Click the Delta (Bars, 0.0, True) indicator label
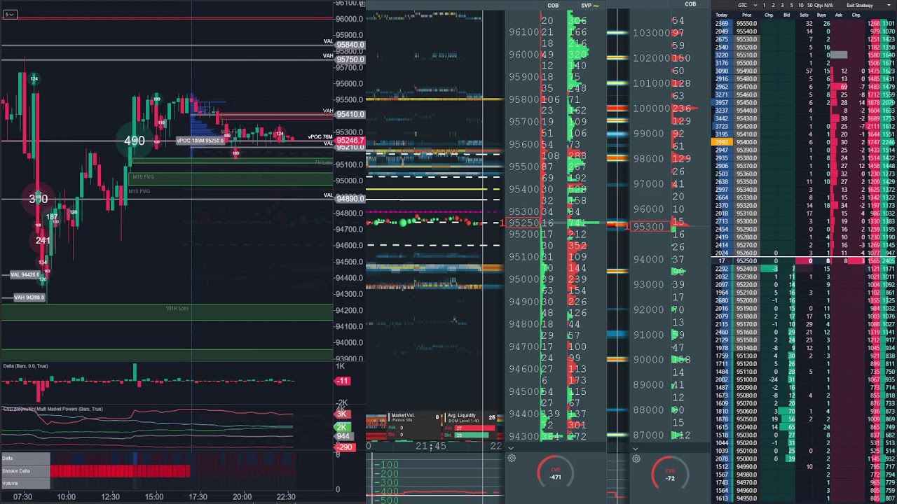The image size is (897, 504). (x=25, y=366)
